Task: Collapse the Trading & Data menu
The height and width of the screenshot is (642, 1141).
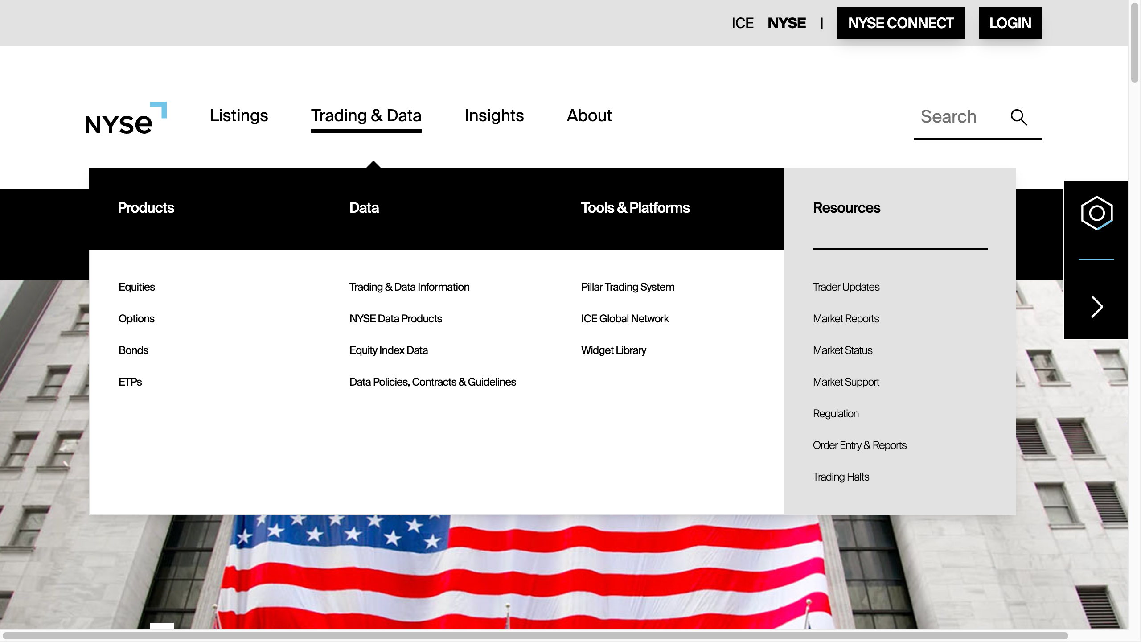Action: point(366,116)
